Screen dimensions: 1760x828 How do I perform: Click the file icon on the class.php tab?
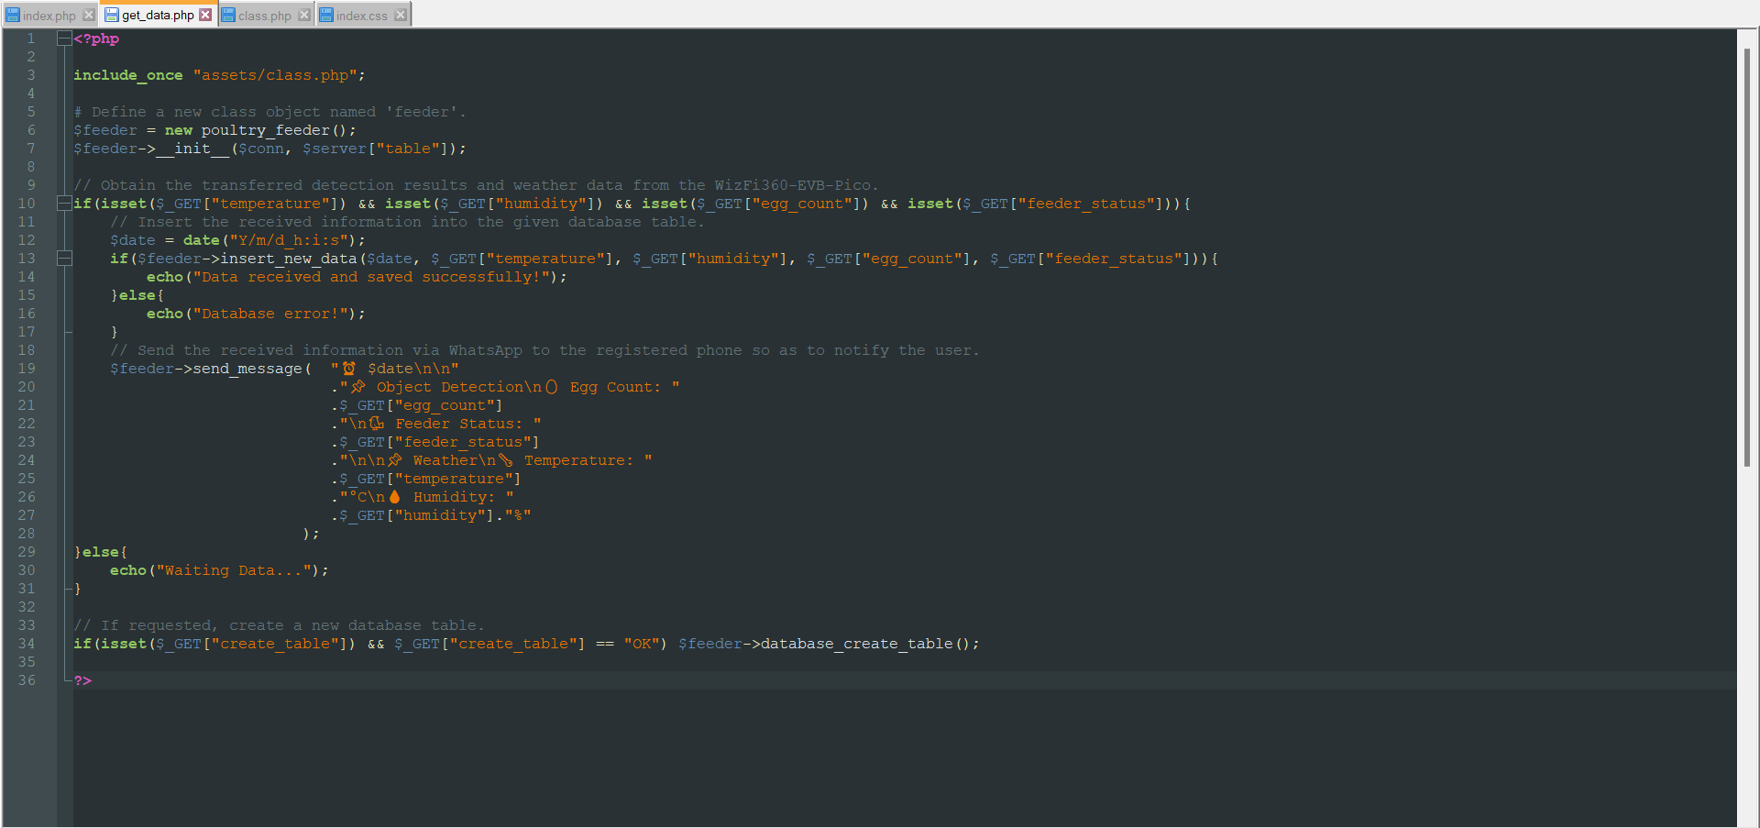pyautogui.click(x=227, y=15)
